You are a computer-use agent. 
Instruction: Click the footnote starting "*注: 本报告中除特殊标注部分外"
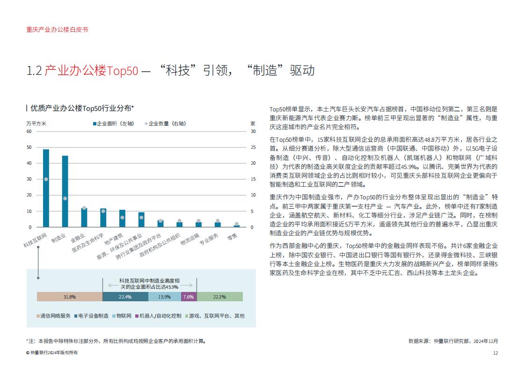[116, 341]
